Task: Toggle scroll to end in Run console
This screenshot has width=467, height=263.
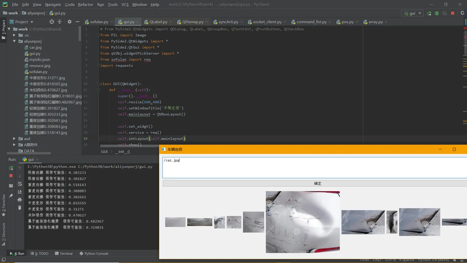Action: coord(20,192)
